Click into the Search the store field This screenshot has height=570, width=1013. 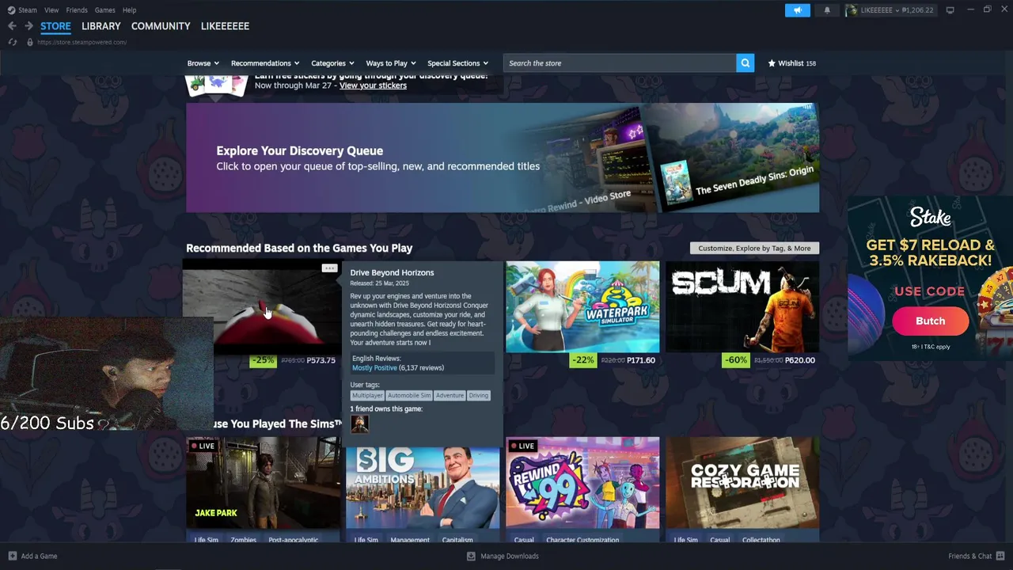pos(620,63)
